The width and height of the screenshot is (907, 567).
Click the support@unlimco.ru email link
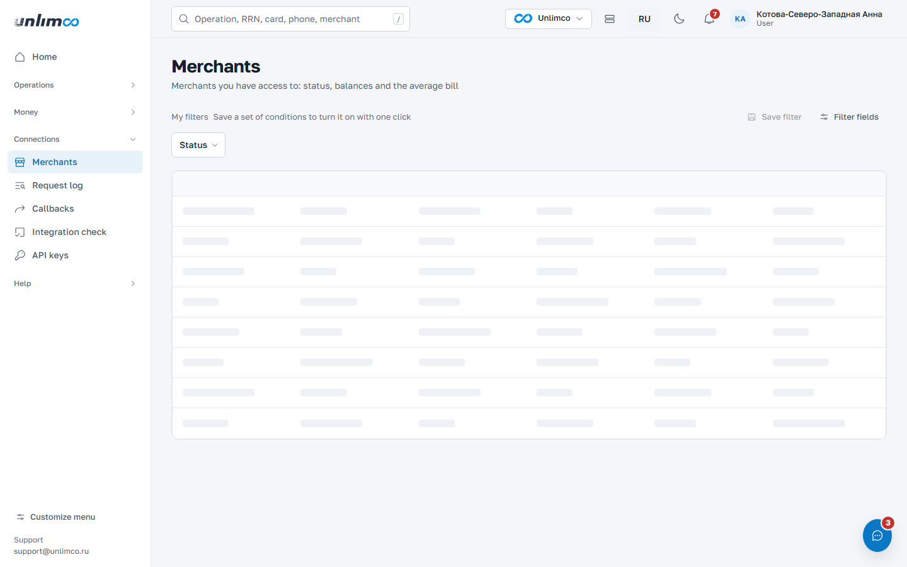click(51, 551)
